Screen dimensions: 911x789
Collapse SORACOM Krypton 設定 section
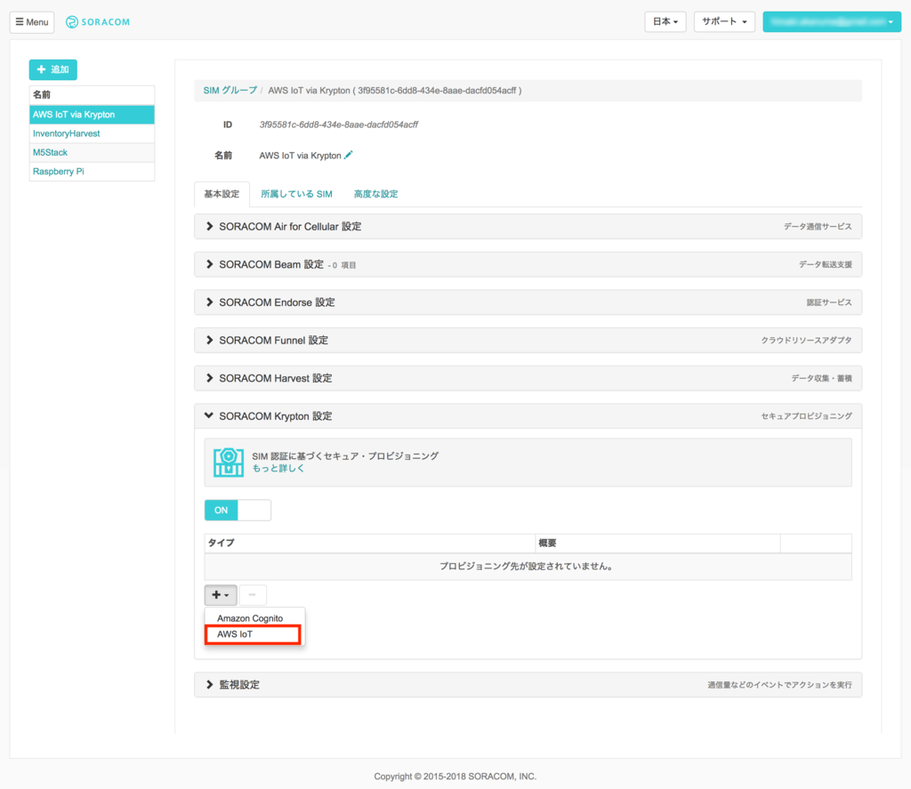[528, 416]
